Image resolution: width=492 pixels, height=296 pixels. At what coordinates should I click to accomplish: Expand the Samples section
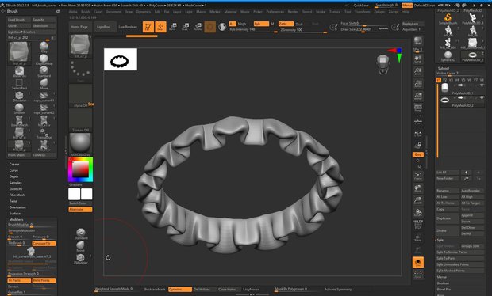[x=15, y=183]
